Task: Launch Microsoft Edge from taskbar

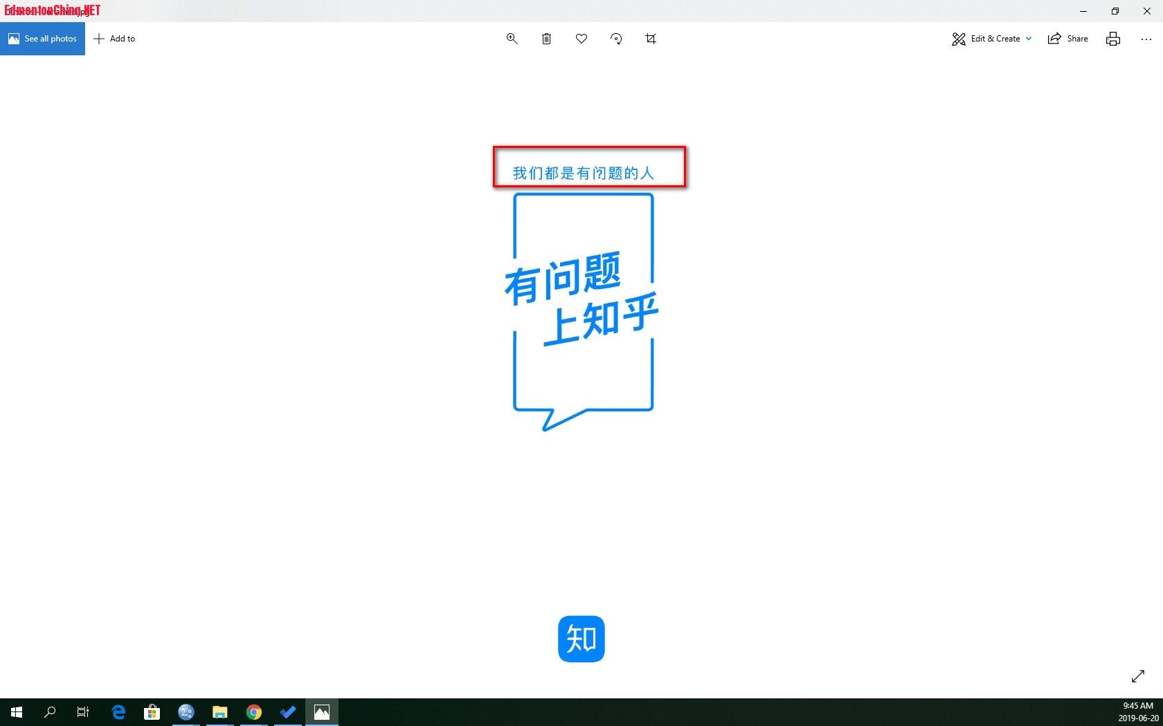Action: click(x=118, y=712)
